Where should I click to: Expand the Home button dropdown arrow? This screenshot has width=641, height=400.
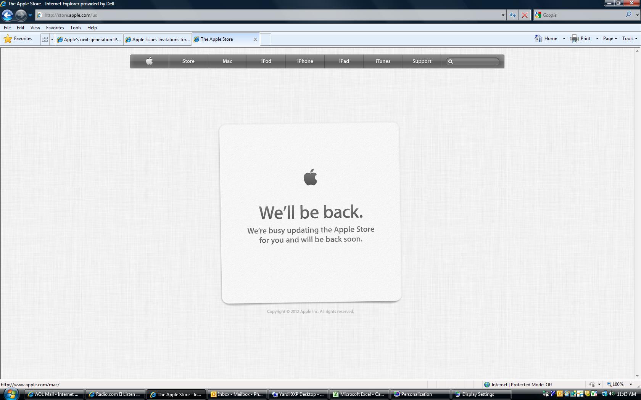coord(564,38)
